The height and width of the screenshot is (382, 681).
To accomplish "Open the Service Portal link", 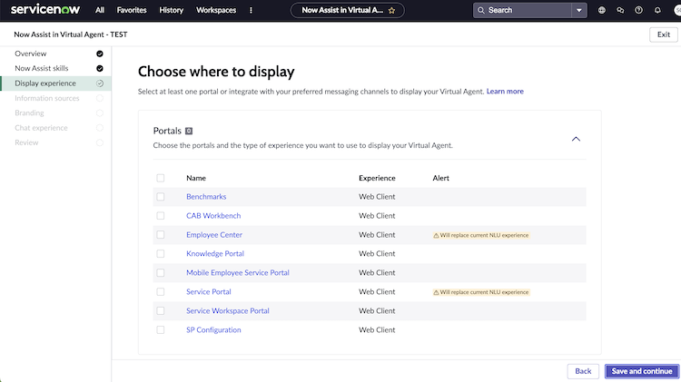I will 209,291.
